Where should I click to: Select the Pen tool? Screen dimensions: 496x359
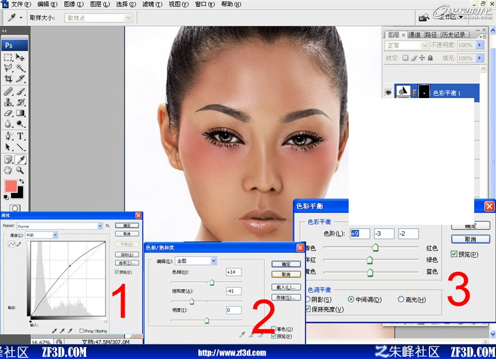pos(8,136)
